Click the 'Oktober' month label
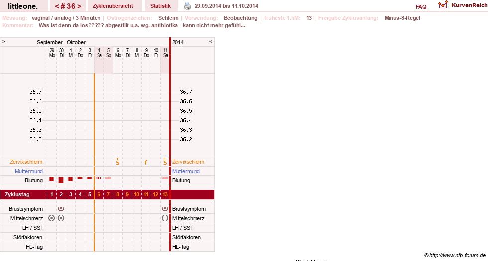This screenshot has height=261, width=488. 76,42
